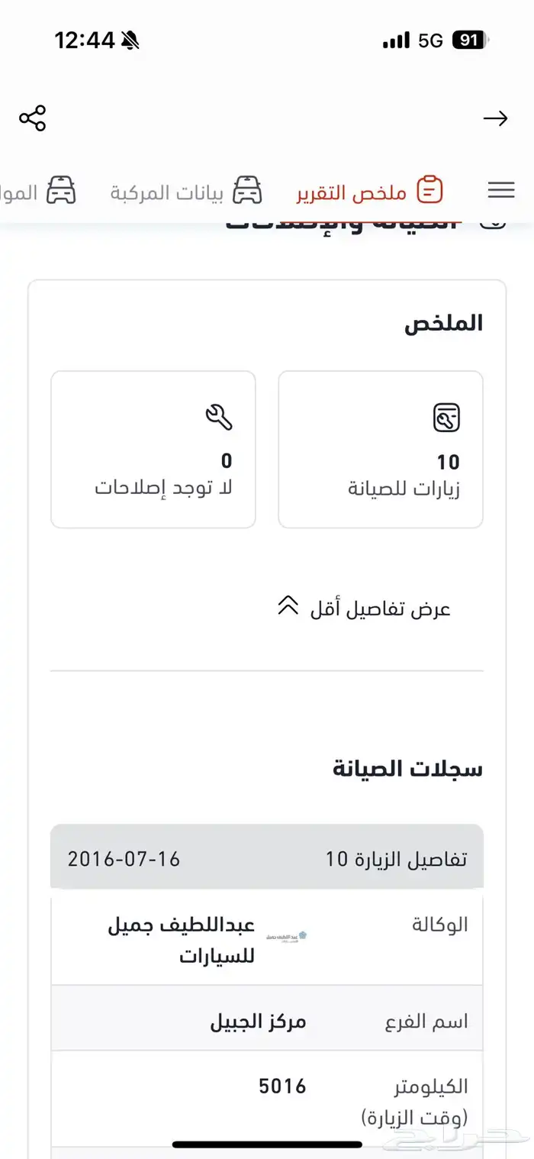Tap the 5016 kilometer reading
This screenshot has width=534, height=1159.
(x=282, y=1086)
